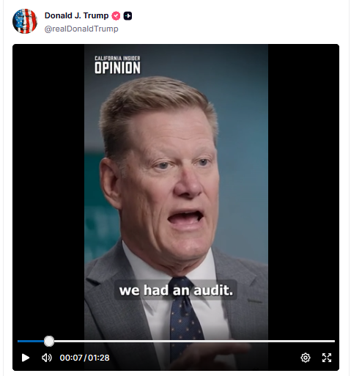Open the flag-painted profile avatar
The image size is (351, 376).
coord(25,21)
